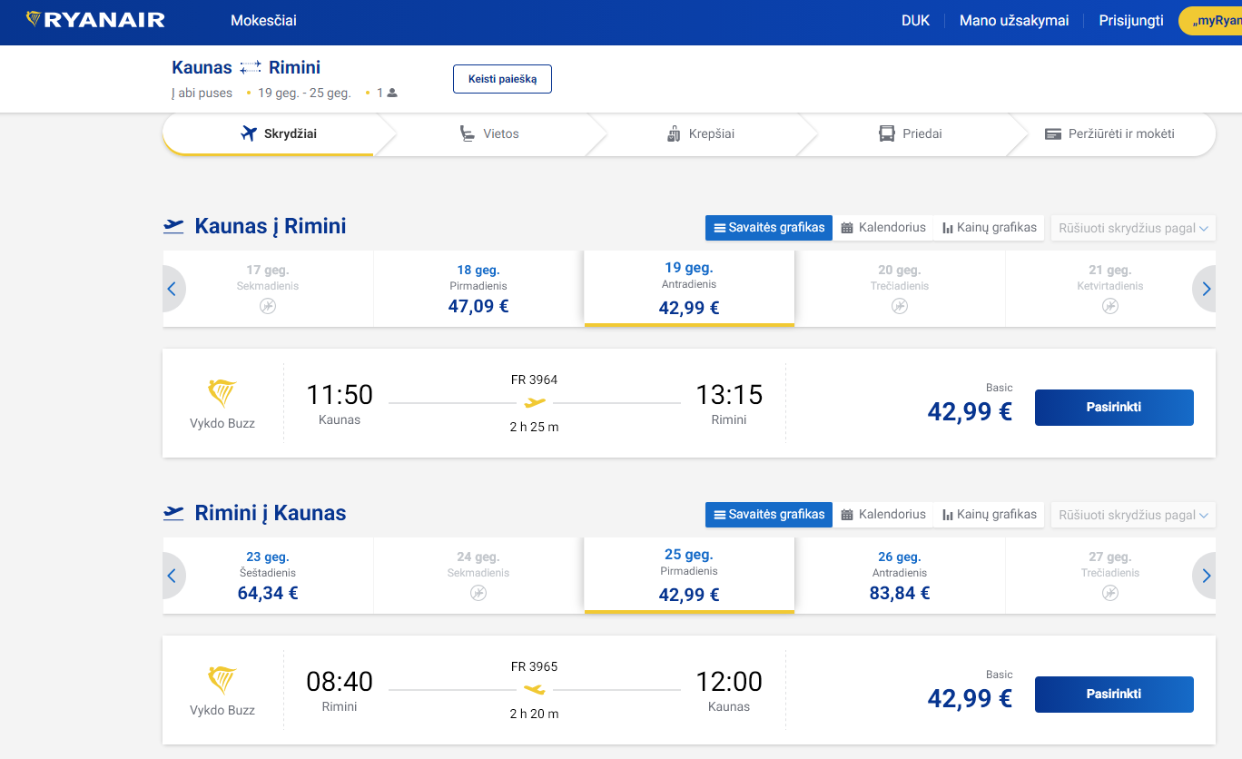Open Kalendorius view for return flight

tap(883, 515)
